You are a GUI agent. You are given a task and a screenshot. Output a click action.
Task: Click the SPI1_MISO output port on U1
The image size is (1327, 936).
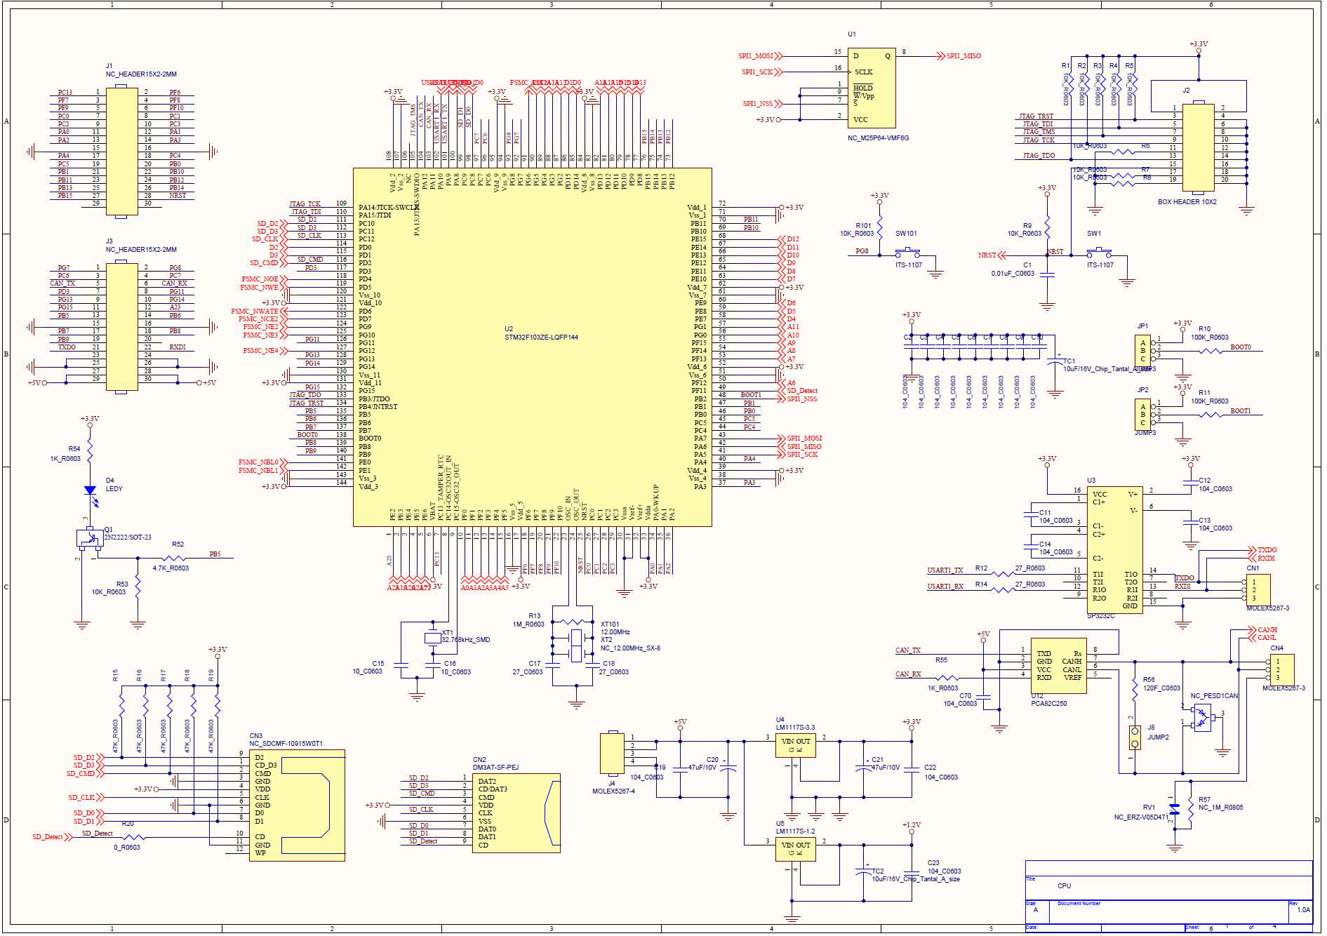[959, 56]
